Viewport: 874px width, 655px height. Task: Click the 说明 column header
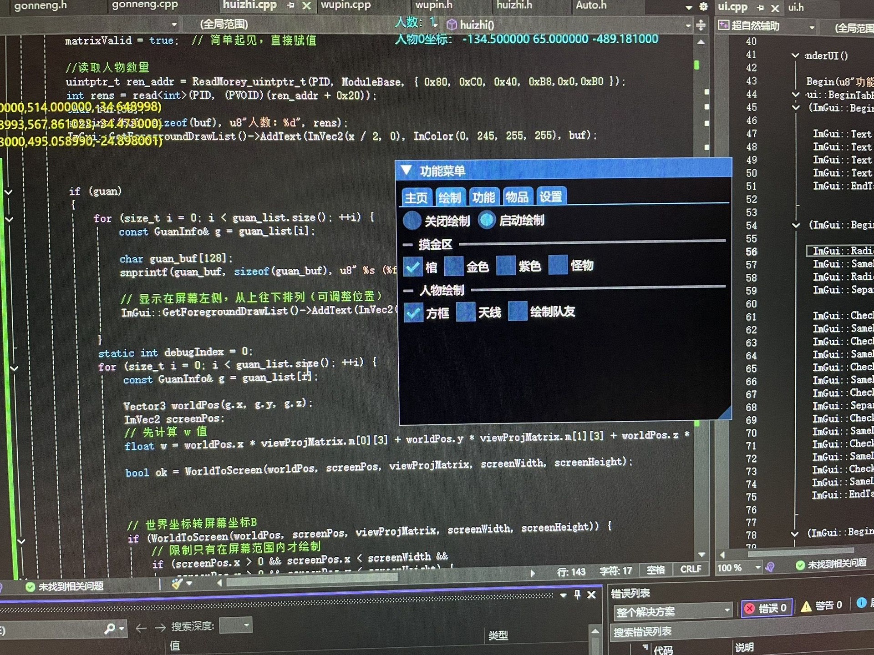[x=744, y=647]
